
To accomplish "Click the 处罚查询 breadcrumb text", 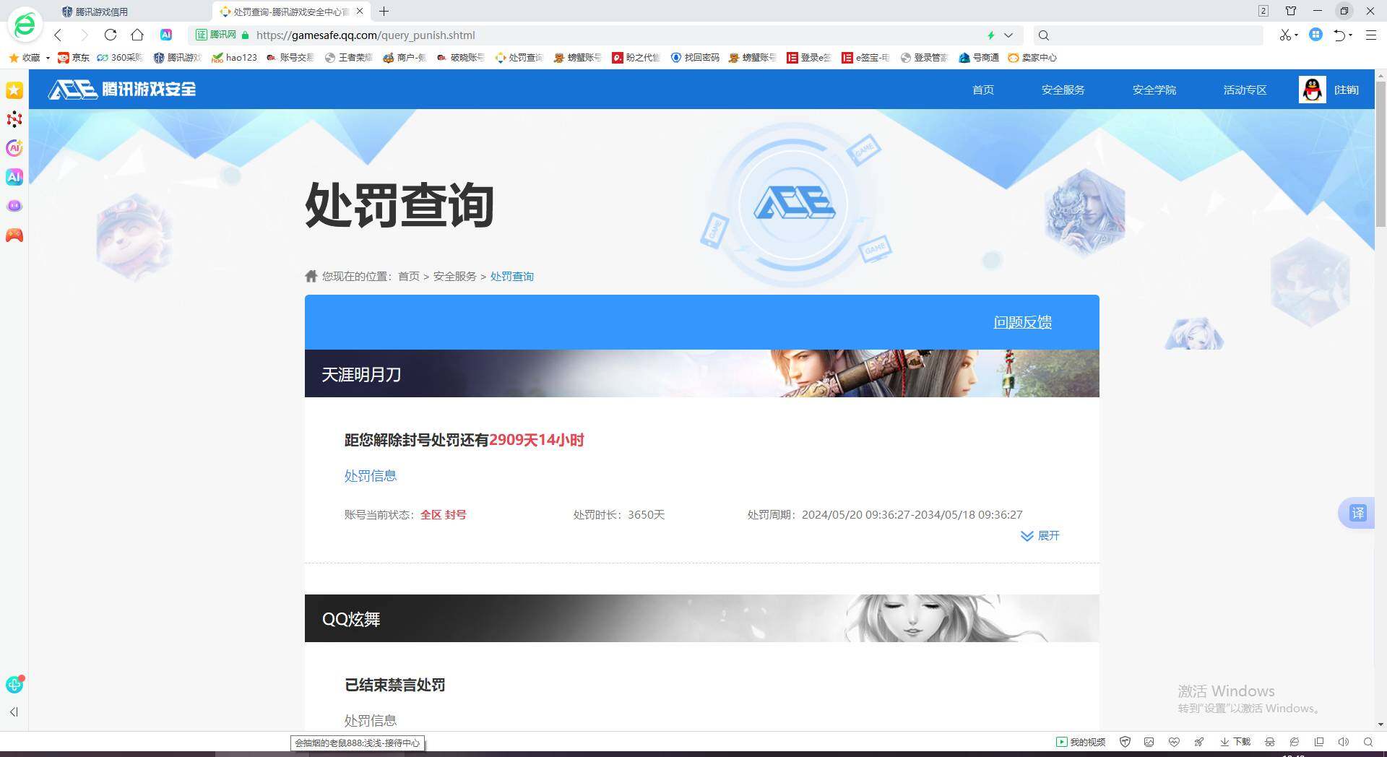I will (x=512, y=277).
